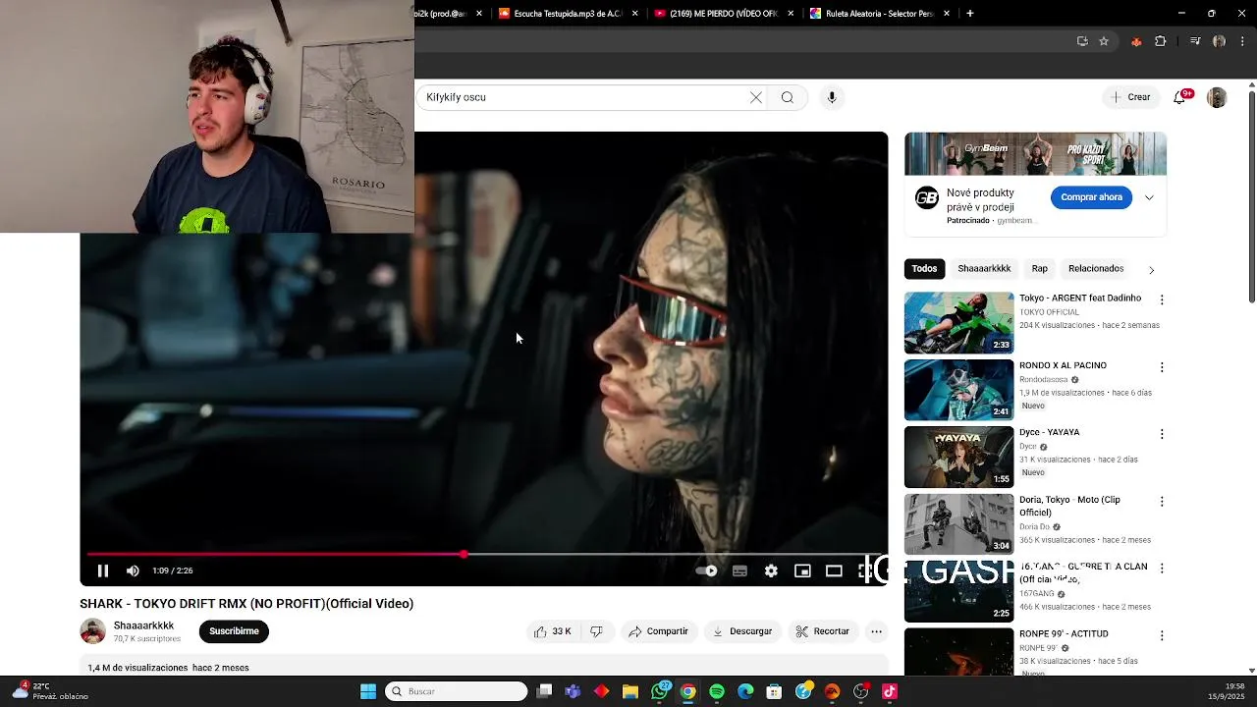Select the Rap filter chip
Viewport: 1257px width, 707px height.
1039,268
